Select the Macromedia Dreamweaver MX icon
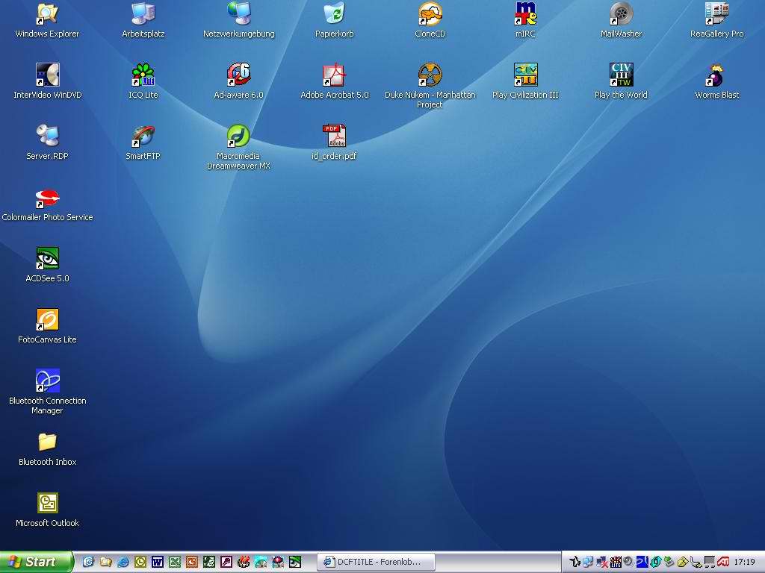Viewport: 765px width, 573px height. [x=238, y=137]
